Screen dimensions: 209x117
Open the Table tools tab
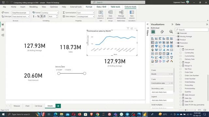[115, 7]
